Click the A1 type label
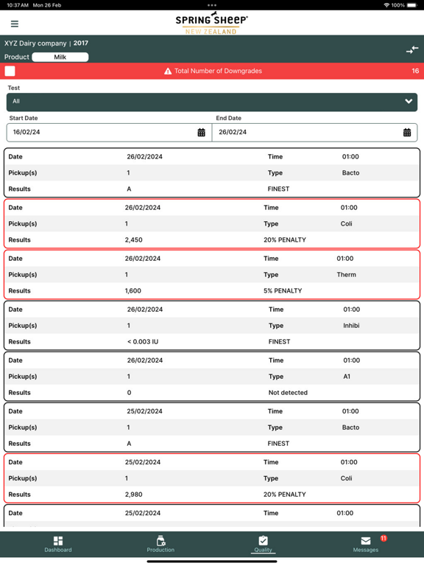This screenshot has width=424, height=566. tap(347, 377)
